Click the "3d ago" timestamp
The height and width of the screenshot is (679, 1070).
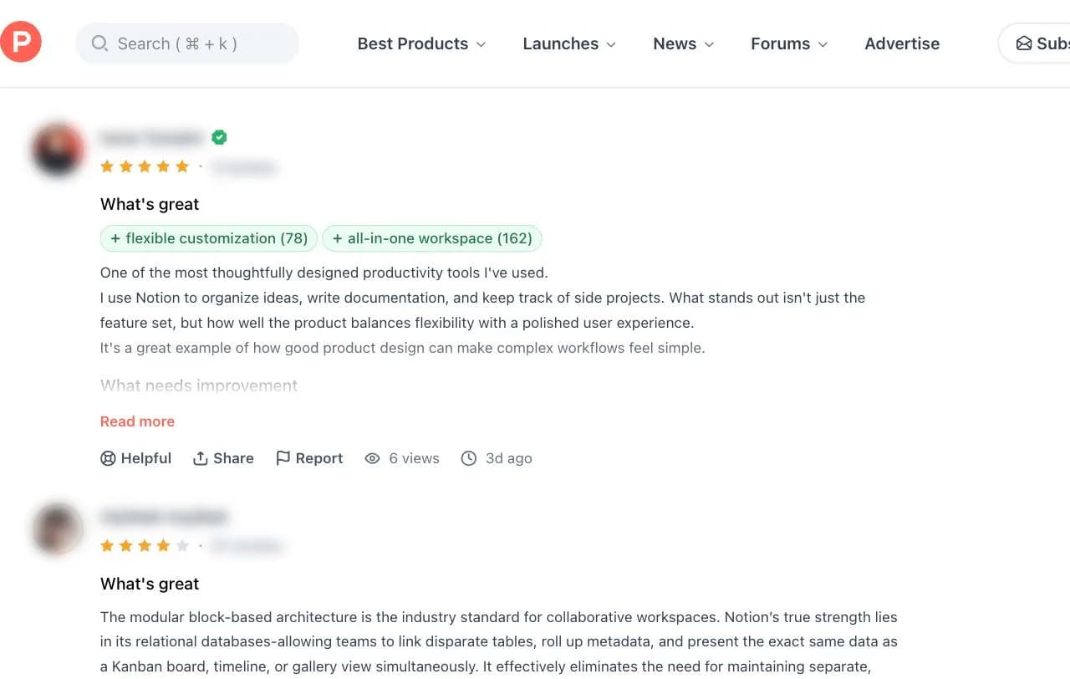pos(509,458)
